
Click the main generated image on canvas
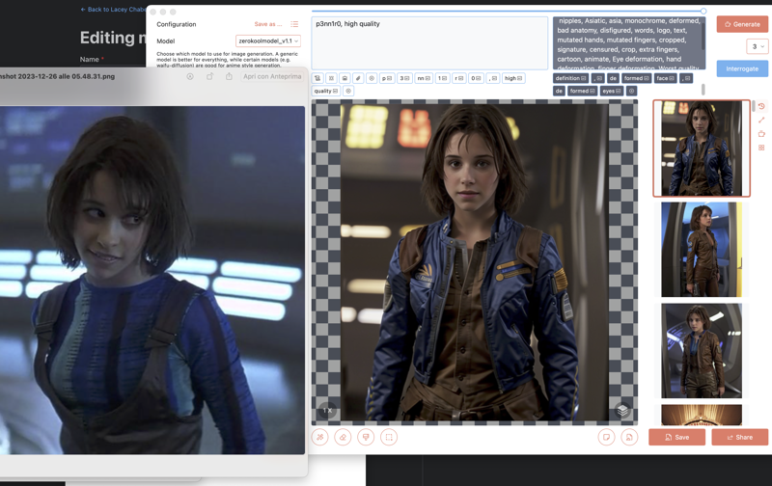(x=475, y=262)
